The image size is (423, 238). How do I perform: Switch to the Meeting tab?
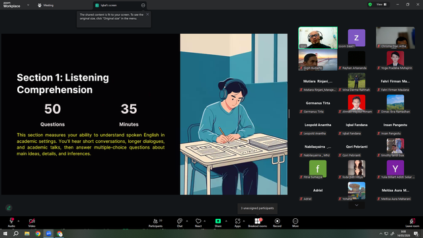coord(46,5)
